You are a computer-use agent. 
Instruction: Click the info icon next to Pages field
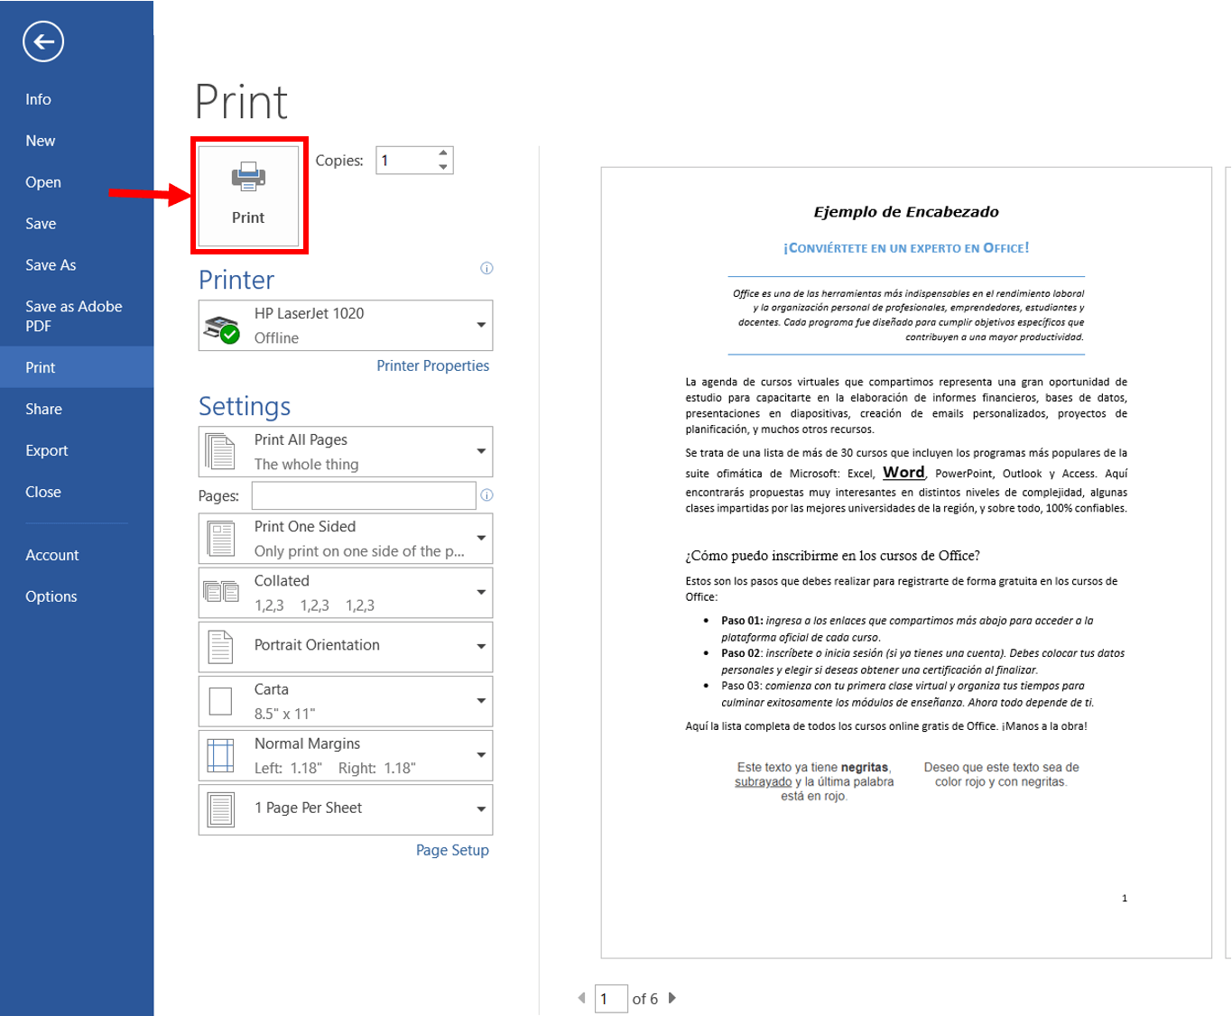[x=486, y=494]
